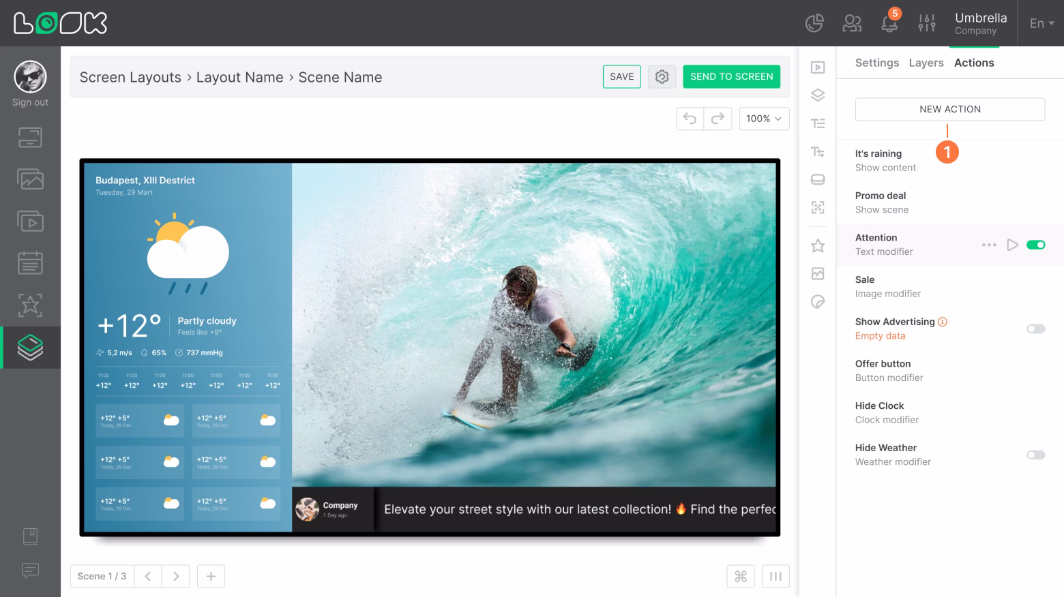Open the sliders settings icon in top bar

point(927,23)
